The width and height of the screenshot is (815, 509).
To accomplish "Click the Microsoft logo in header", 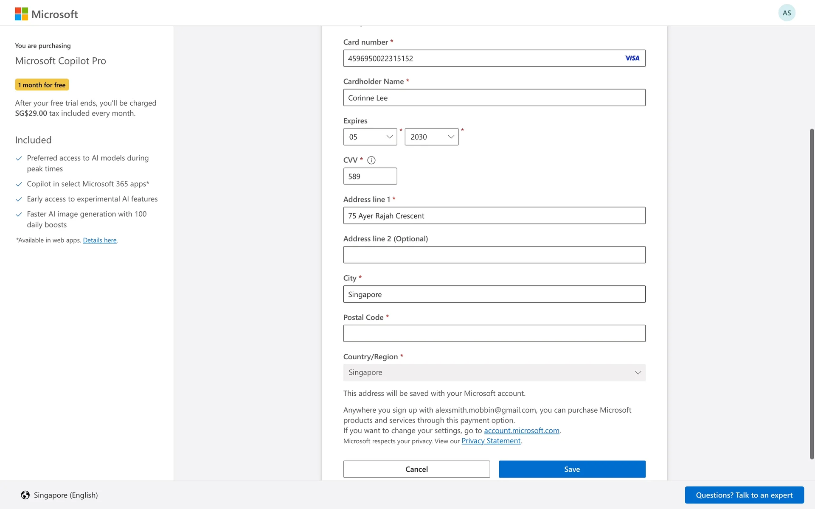I will pos(46,14).
